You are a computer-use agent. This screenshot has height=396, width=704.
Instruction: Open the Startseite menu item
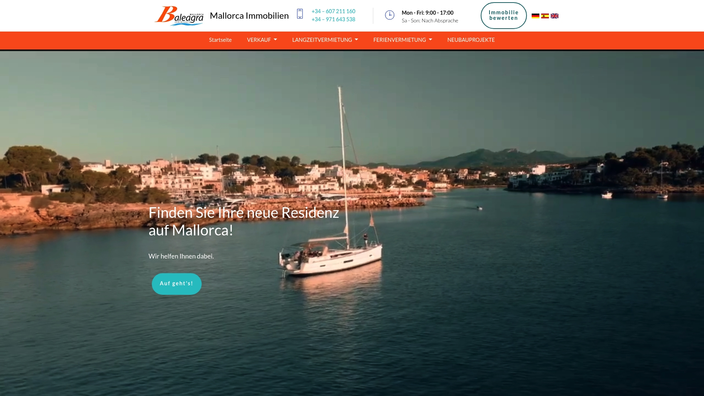coord(220,40)
